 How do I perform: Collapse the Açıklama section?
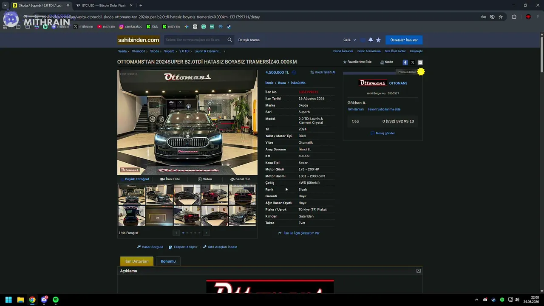click(419, 271)
